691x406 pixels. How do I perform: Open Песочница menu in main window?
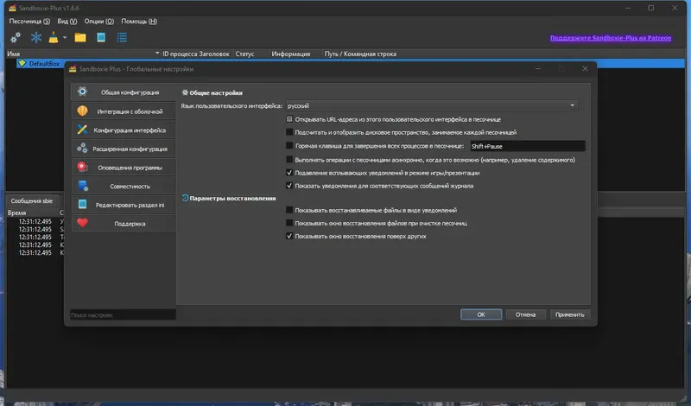pos(29,21)
